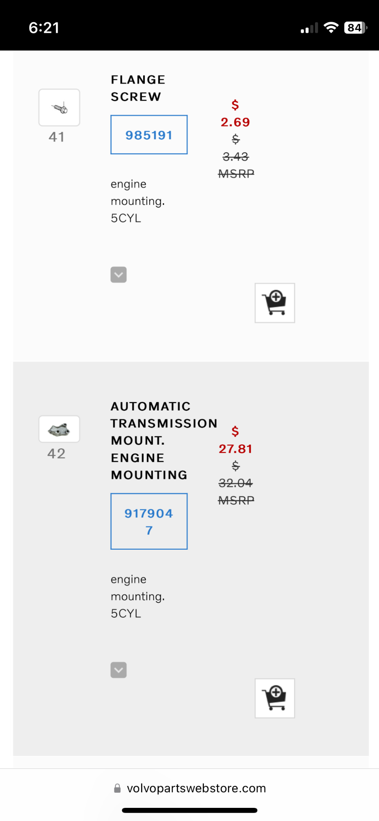
Task: Tap the 6:21 clock in status bar
Action: click(x=44, y=28)
